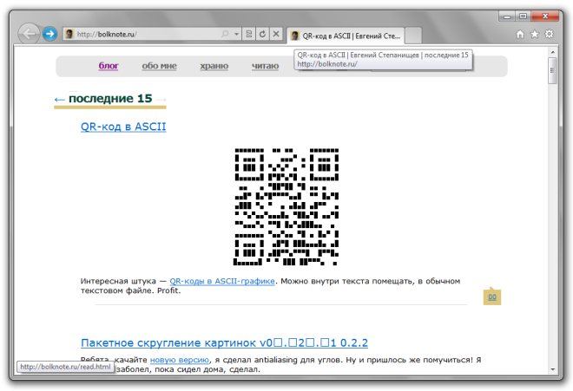573x391 pixels.
Task: Click the scrollbar up arrow
Action: tap(553, 53)
